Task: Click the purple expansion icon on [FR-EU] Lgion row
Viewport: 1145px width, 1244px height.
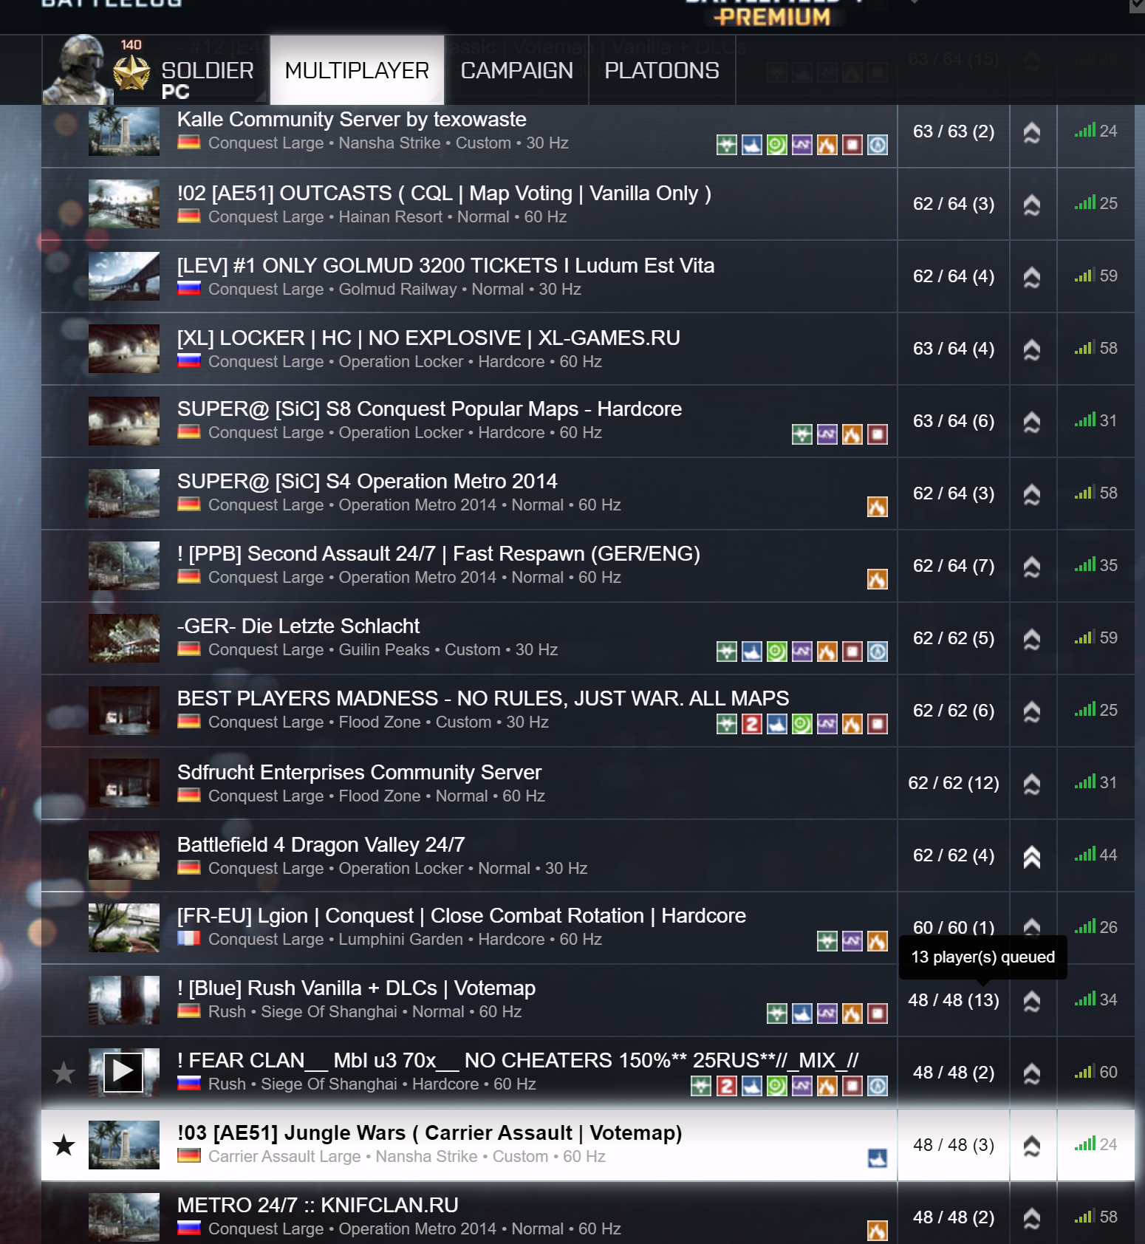Action: [852, 941]
